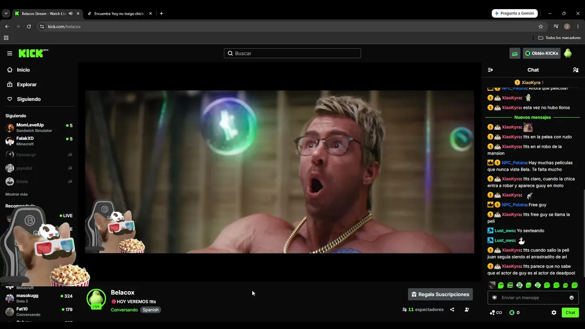Image resolution: width=585 pixels, height=329 pixels.
Task: Mute the Belacox Stream tab audio
Action: [x=70, y=14]
